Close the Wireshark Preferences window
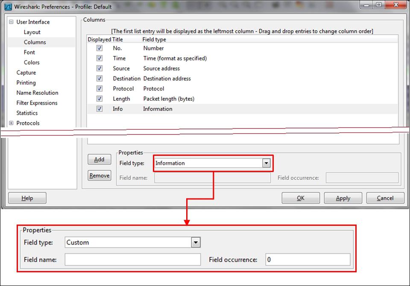Screen dimensions: 410x286 click(396, 5)
